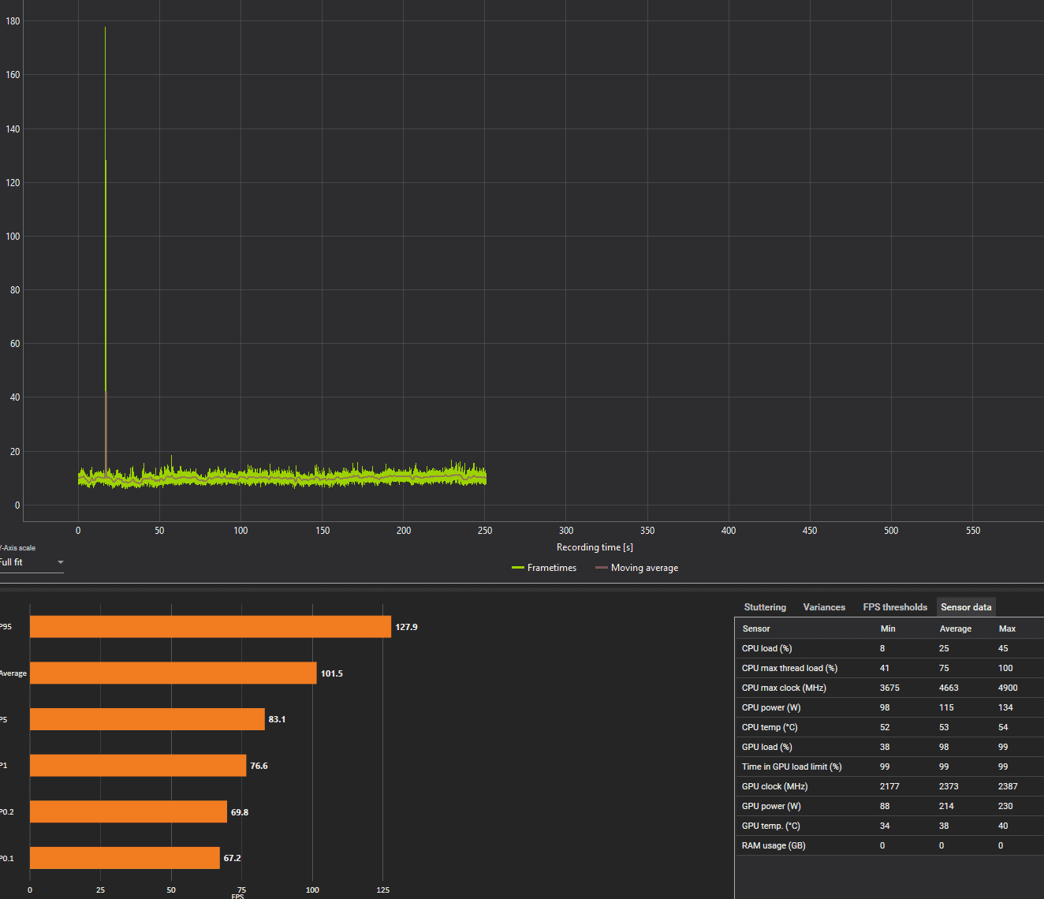Viewport: 1044px width, 899px height.
Task: Select the CPU power (W) row
Action: (x=889, y=707)
